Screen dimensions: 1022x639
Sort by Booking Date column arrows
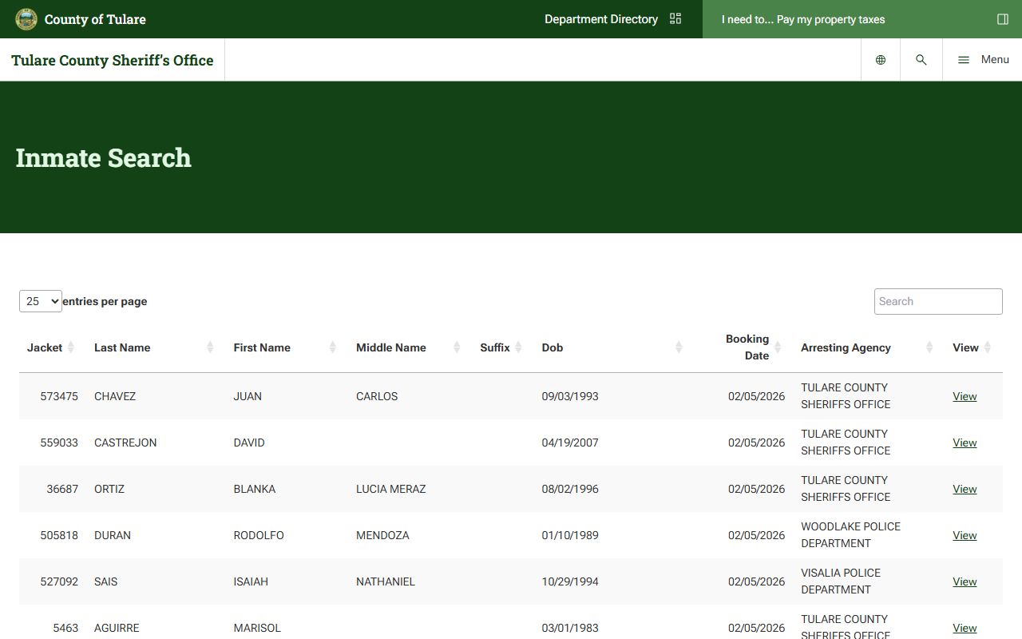pos(777,347)
